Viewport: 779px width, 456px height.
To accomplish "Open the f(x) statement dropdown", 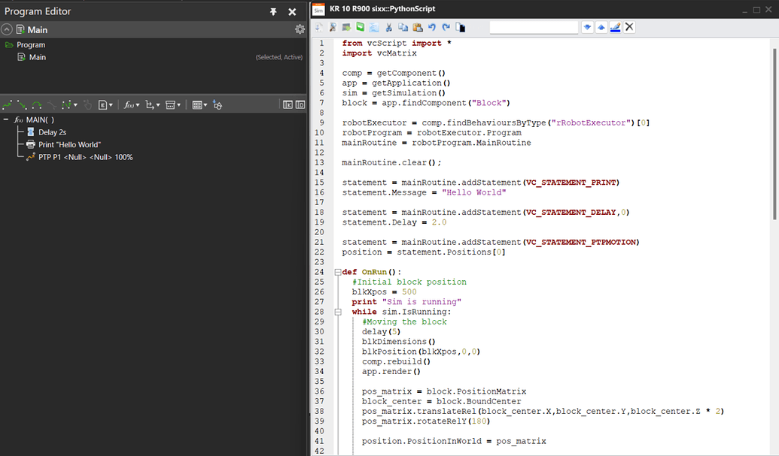I will [138, 105].
